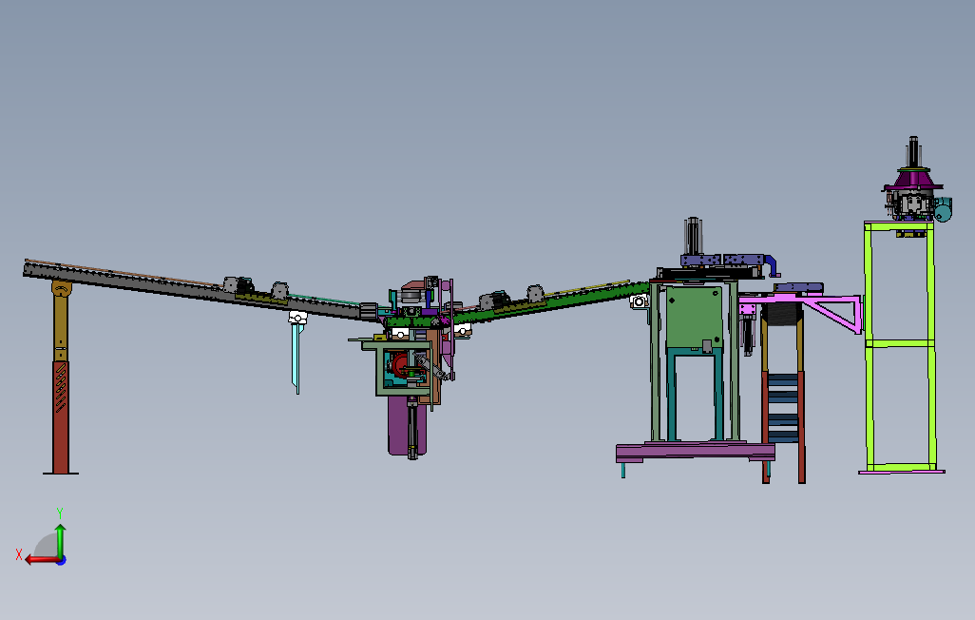Viewport: 975px width, 620px height.
Task: Select the red lower support leg at left
Action: click(61, 417)
